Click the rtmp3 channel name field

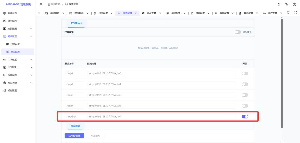(74, 95)
